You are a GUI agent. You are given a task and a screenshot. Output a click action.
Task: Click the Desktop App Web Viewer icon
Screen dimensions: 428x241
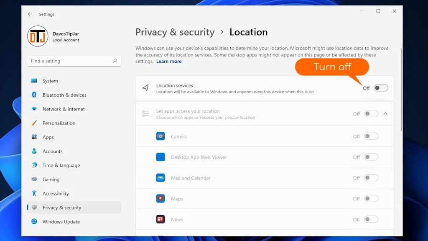[160, 157]
